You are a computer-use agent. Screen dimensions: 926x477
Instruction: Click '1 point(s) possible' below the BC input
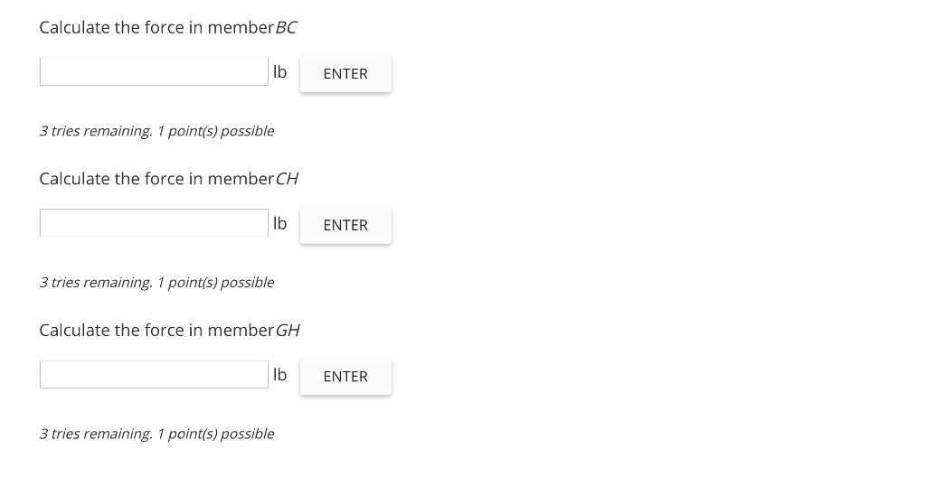pos(215,131)
